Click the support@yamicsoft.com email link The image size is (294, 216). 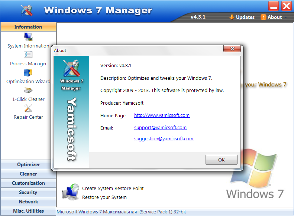160,128
